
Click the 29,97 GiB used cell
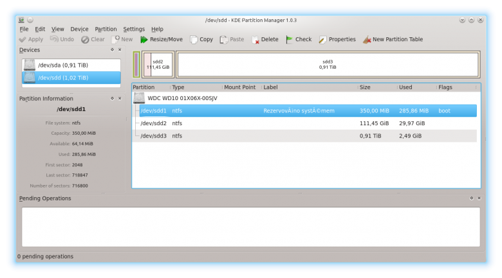(x=412, y=123)
